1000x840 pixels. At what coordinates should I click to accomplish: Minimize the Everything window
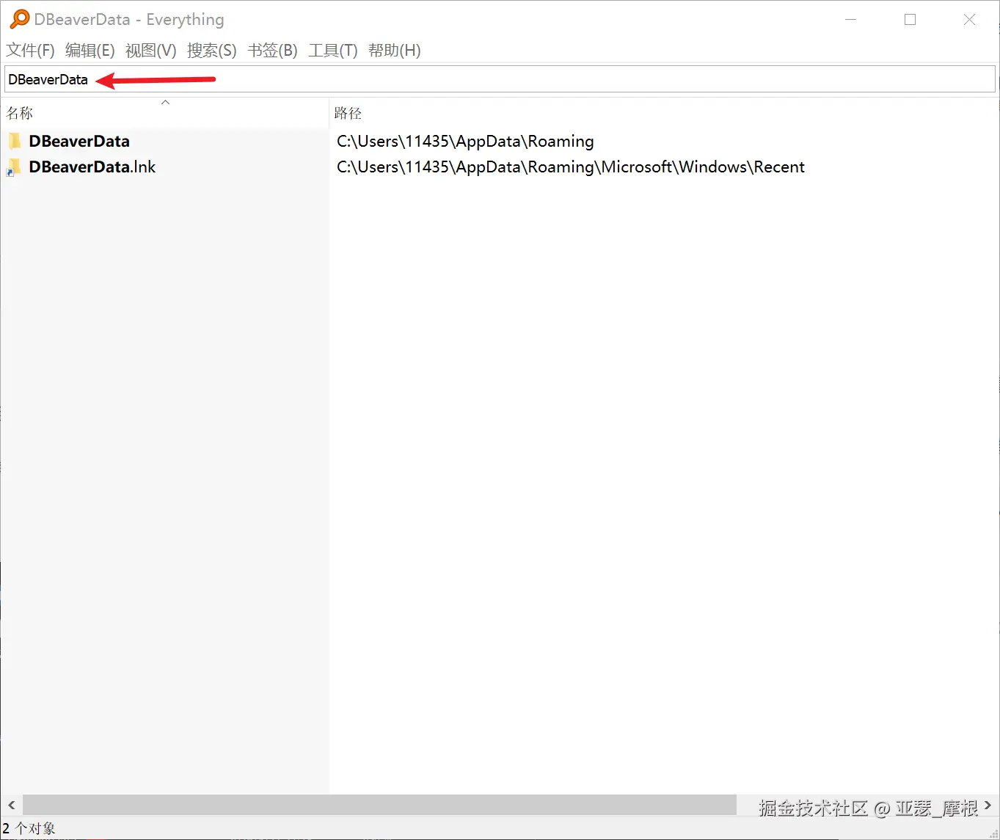tap(851, 20)
